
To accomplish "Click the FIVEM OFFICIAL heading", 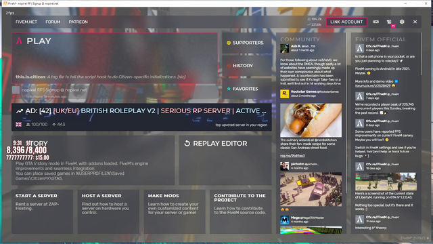I will 380,39.
